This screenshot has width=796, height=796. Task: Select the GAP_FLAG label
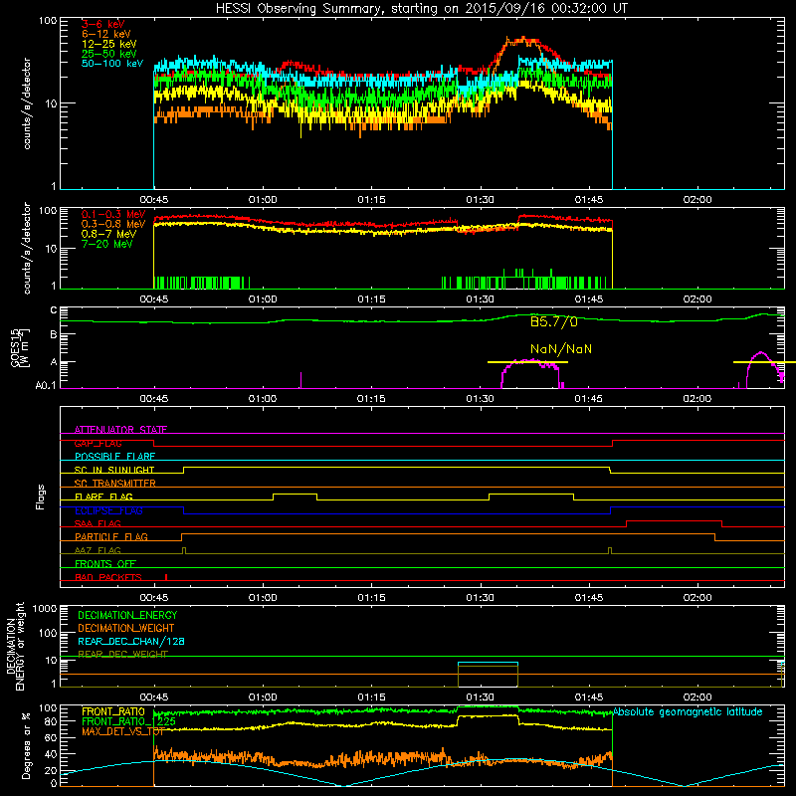[x=98, y=443]
